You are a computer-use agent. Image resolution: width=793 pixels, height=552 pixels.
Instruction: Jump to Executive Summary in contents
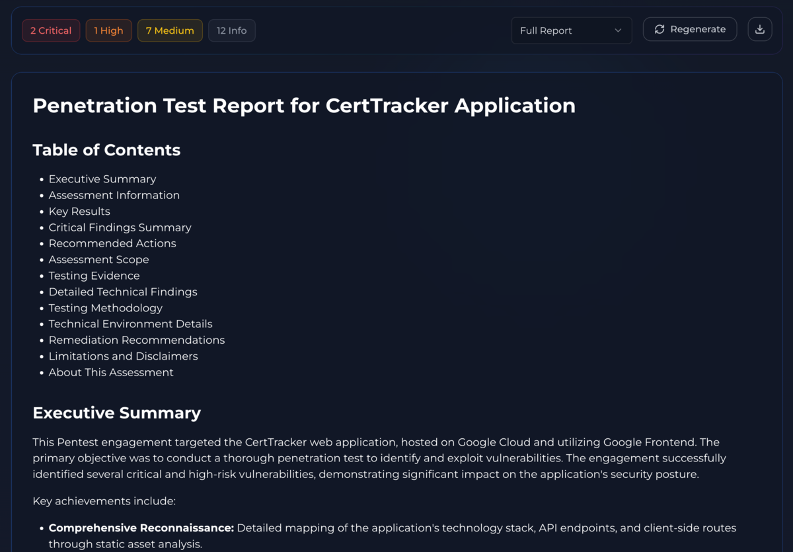click(x=102, y=179)
